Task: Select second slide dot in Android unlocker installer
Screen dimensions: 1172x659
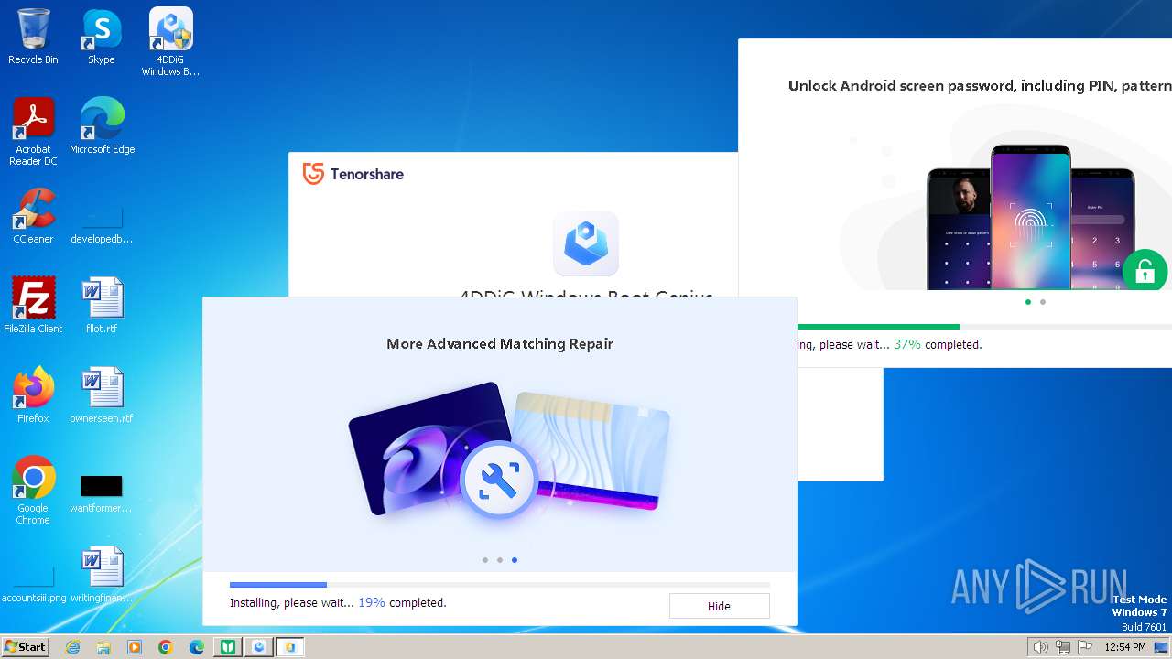Action: [1043, 302]
